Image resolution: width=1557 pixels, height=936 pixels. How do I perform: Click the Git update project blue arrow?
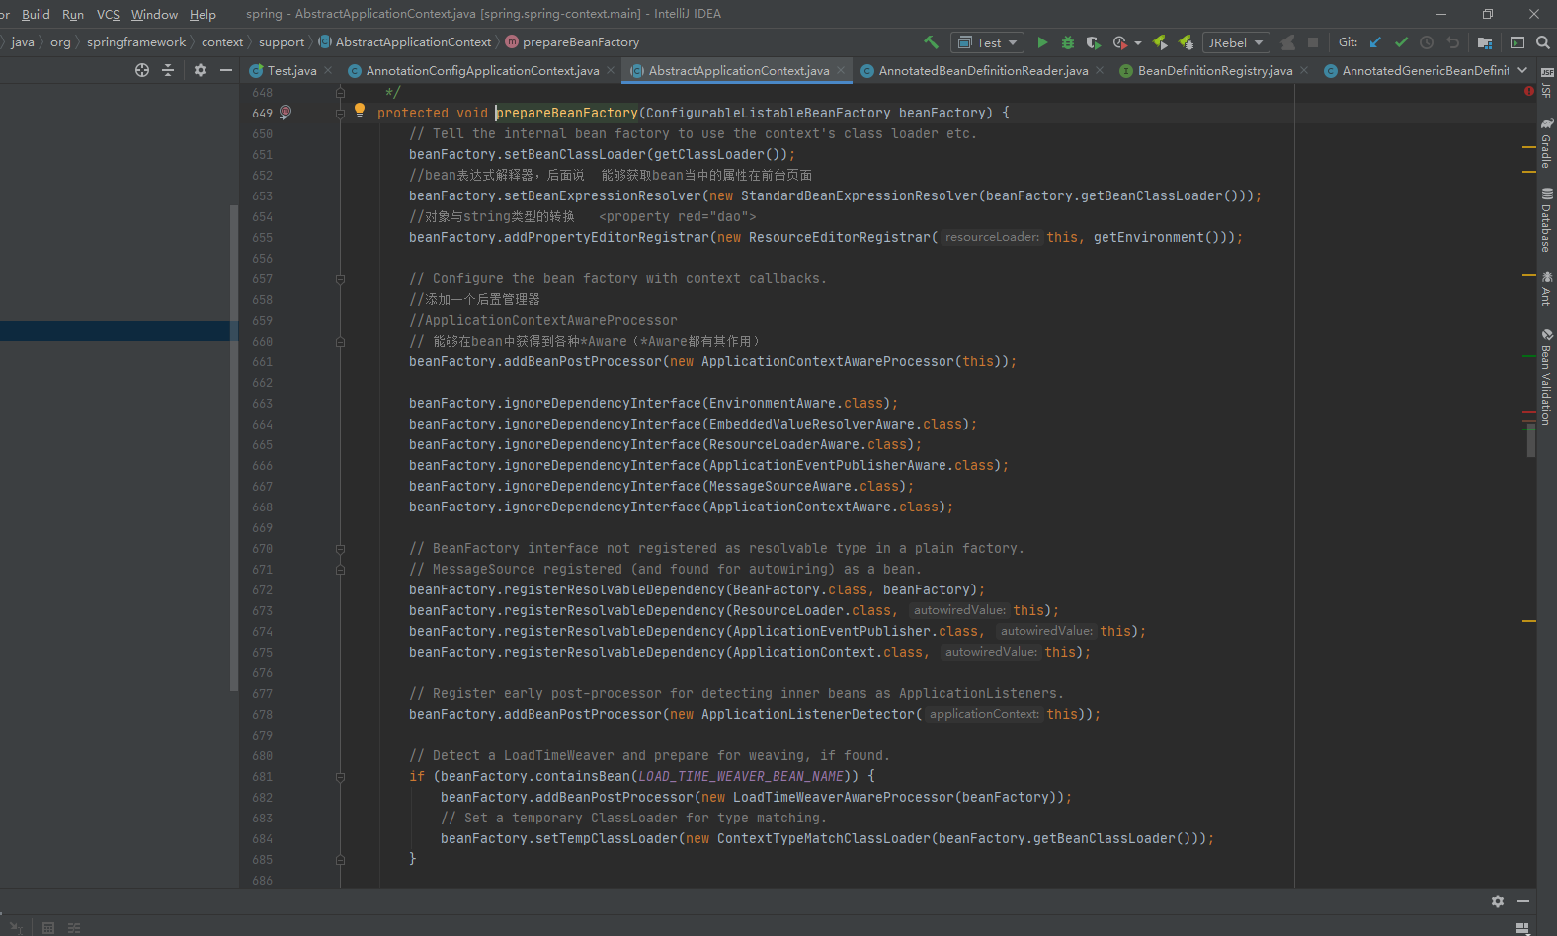pos(1375,42)
